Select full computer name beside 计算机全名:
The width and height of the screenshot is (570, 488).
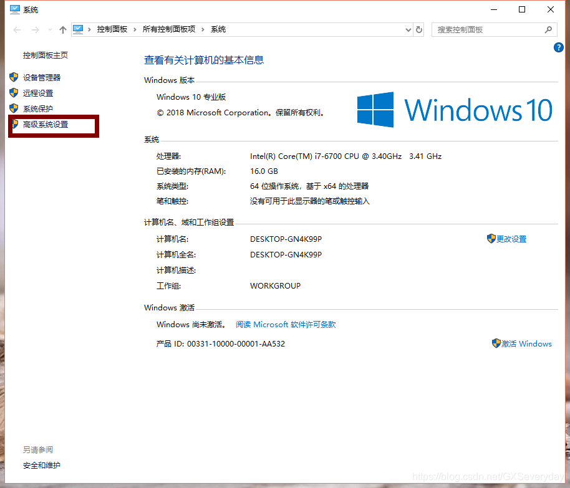pyautogui.click(x=286, y=255)
